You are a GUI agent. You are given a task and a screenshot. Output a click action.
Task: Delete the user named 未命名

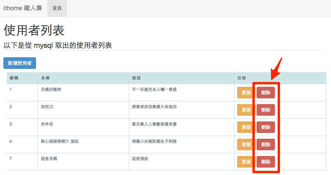265,127
